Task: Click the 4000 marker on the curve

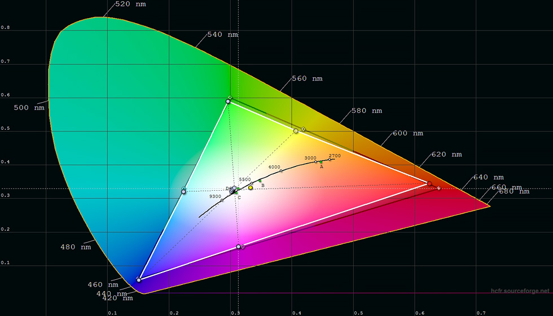Action: (x=281, y=171)
